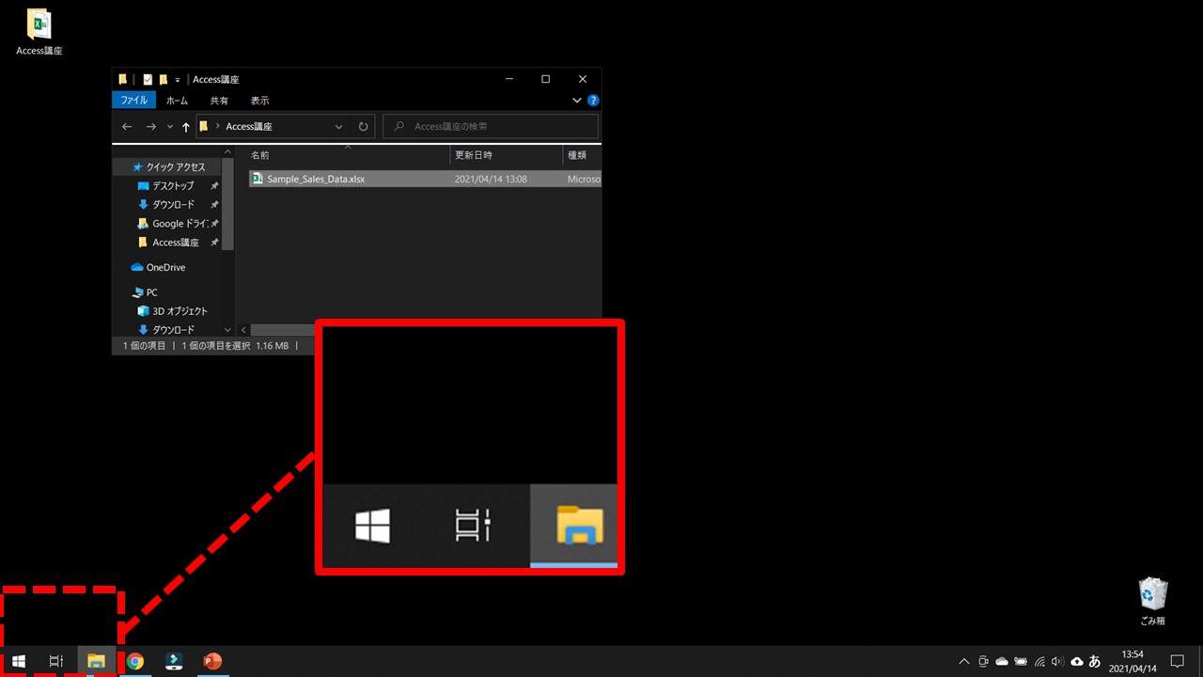This screenshot has width=1203, height=677.
Task: Launch PowerPoint from the taskbar
Action: pyautogui.click(x=212, y=661)
